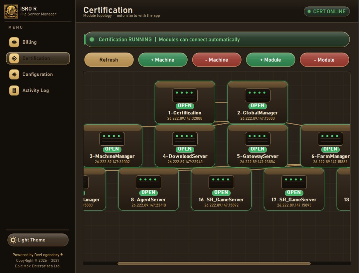Go to the Configuration menu item
This screenshot has height=273, width=359.
pyautogui.click(x=38, y=74)
